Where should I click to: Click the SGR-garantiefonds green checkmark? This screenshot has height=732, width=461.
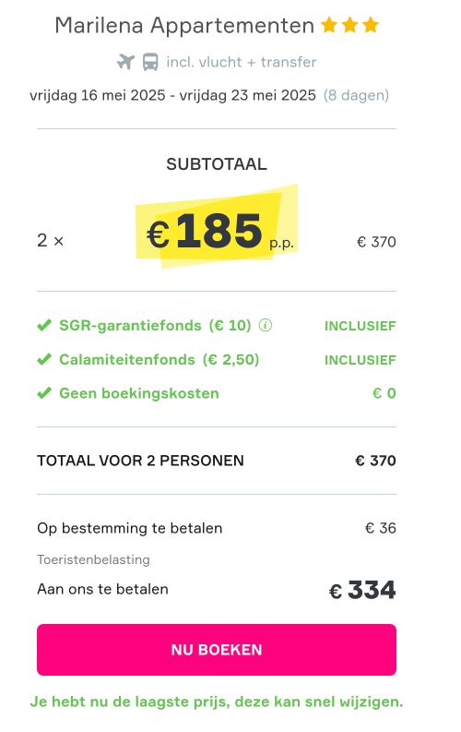point(44,325)
